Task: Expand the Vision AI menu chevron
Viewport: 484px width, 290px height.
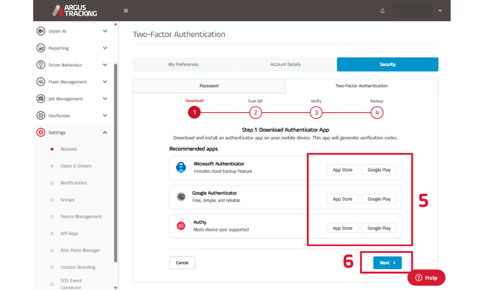Action: (105, 31)
